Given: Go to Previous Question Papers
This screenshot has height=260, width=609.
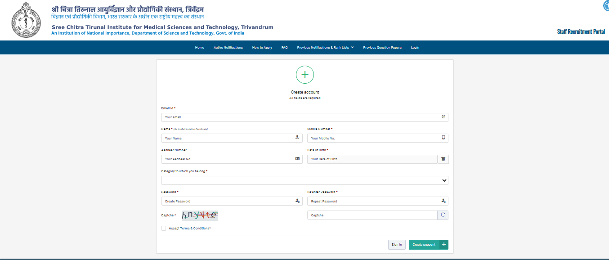Looking at the screenshot, I should point(382,47).
